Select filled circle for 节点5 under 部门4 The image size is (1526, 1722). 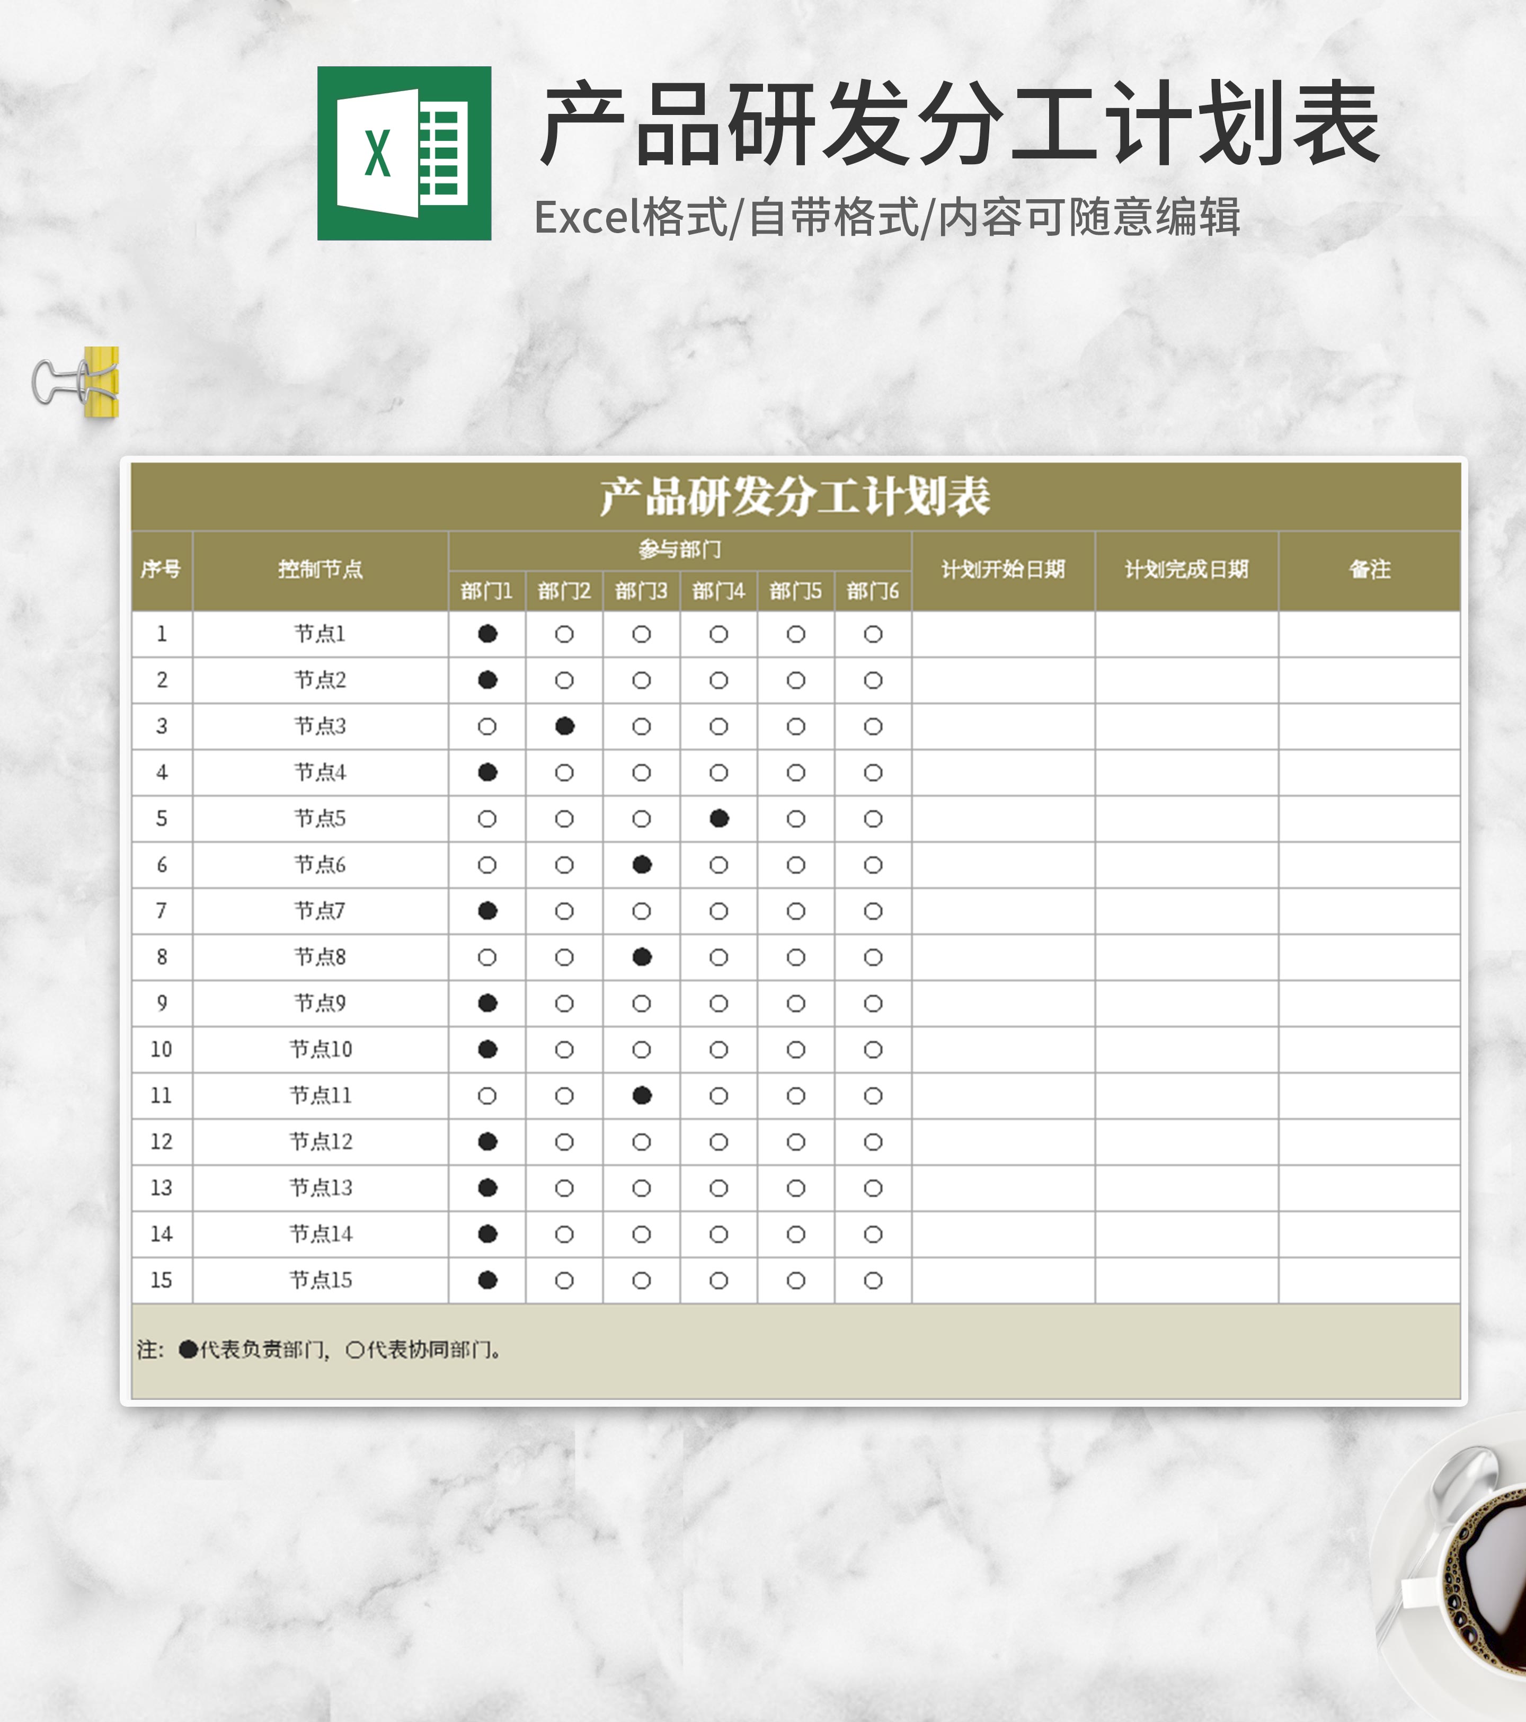point(719,818)
